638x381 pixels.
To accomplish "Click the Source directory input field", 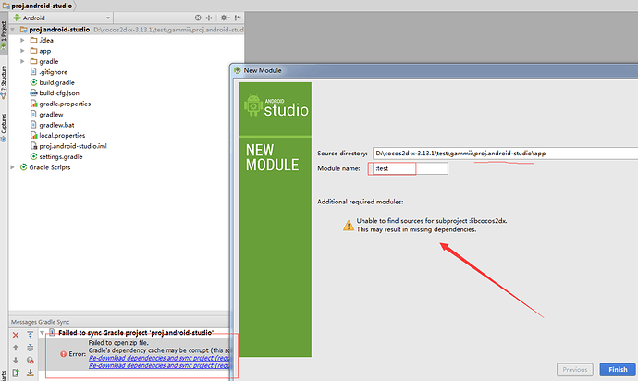I will click(x=505, y=154).
